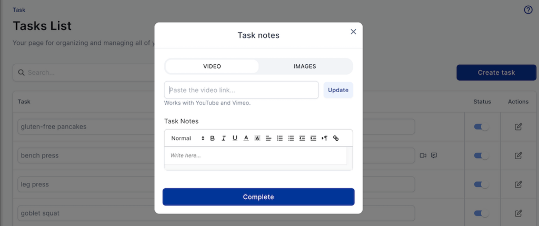Toggle status switch for bench press
The image size is (539, 226).
(482, 156)
